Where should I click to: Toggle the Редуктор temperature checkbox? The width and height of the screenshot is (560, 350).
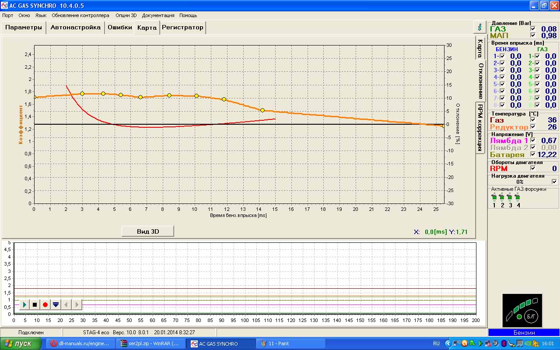(533, 126)
